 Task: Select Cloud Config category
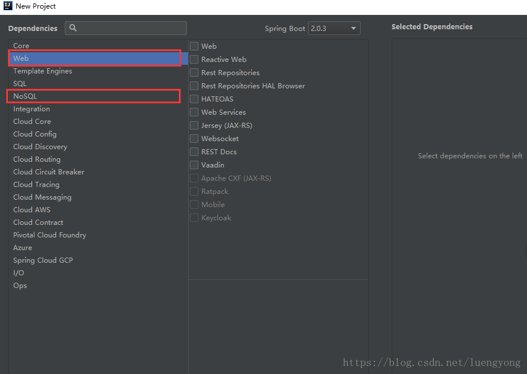(98, 134)
